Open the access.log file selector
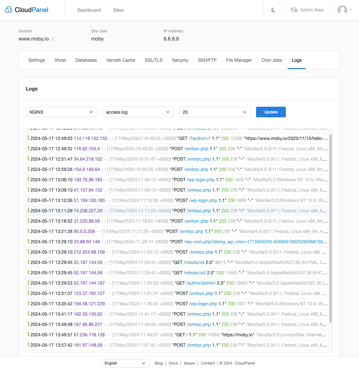The width and height of the screenshot is (359, 369). pyautogui.click(x=138, y=112)
